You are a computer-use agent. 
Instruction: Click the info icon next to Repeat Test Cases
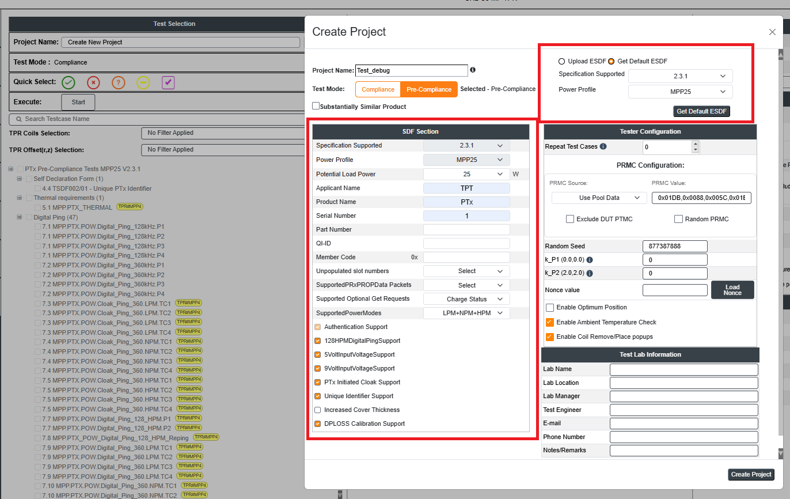click(603, 146)
